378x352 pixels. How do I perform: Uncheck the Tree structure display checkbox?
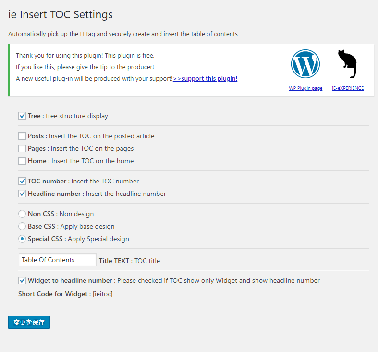coord(22,116)
